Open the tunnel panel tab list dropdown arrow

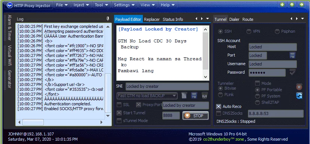(x=303, y=19)
